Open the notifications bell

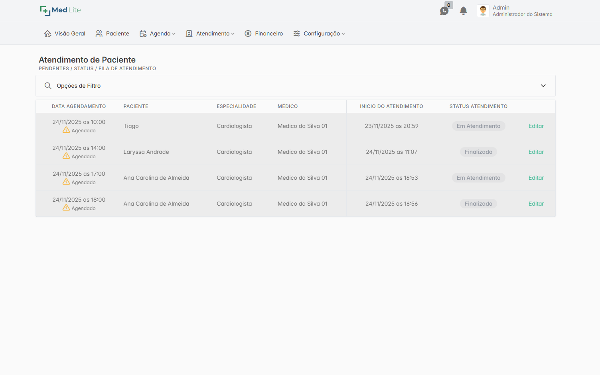tap(463, 11)
